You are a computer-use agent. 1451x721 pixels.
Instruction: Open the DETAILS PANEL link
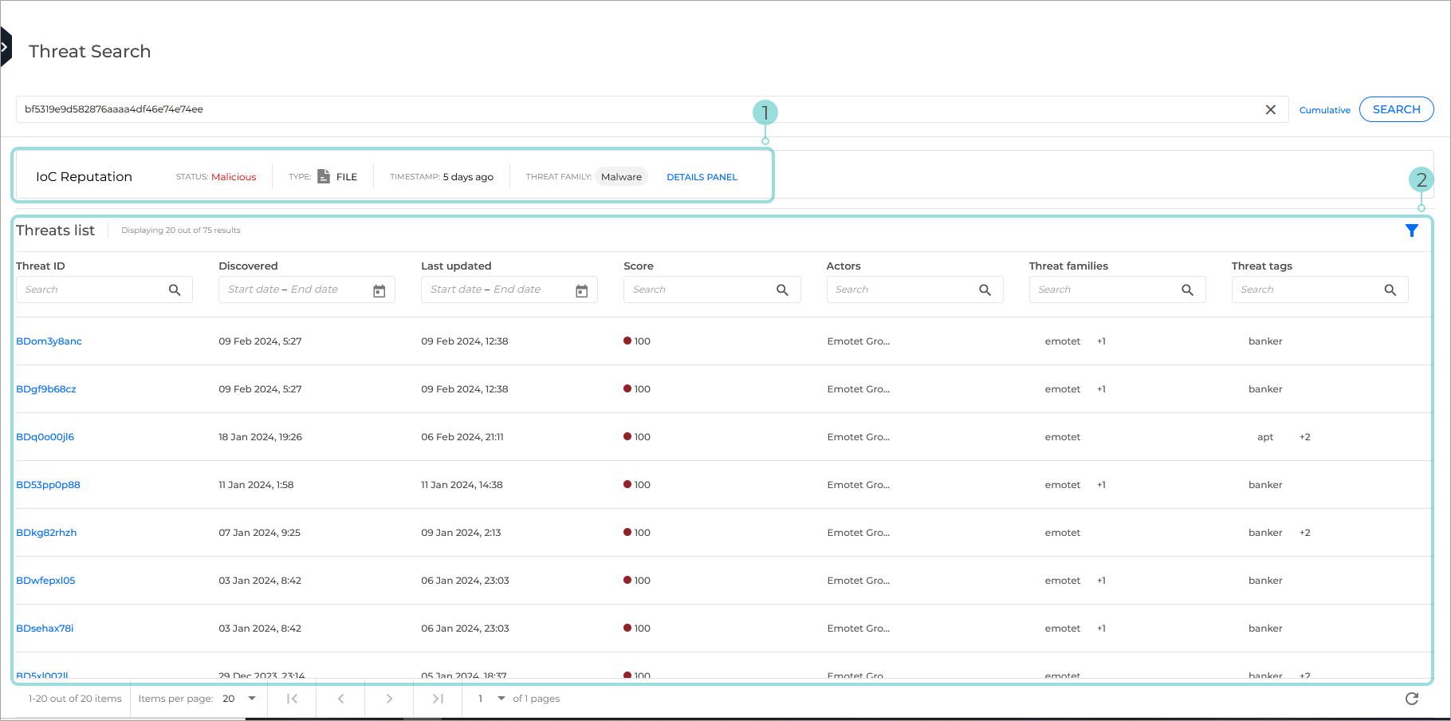(702, 177)
